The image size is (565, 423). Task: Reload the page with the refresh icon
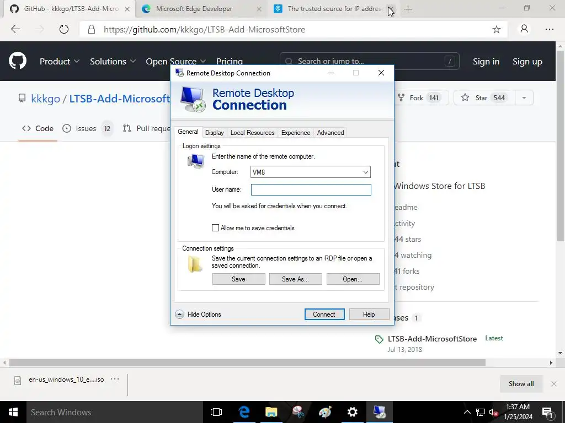64,29
